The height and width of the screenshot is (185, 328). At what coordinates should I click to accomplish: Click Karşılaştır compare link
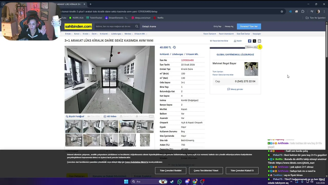click(x=257, y=34)
